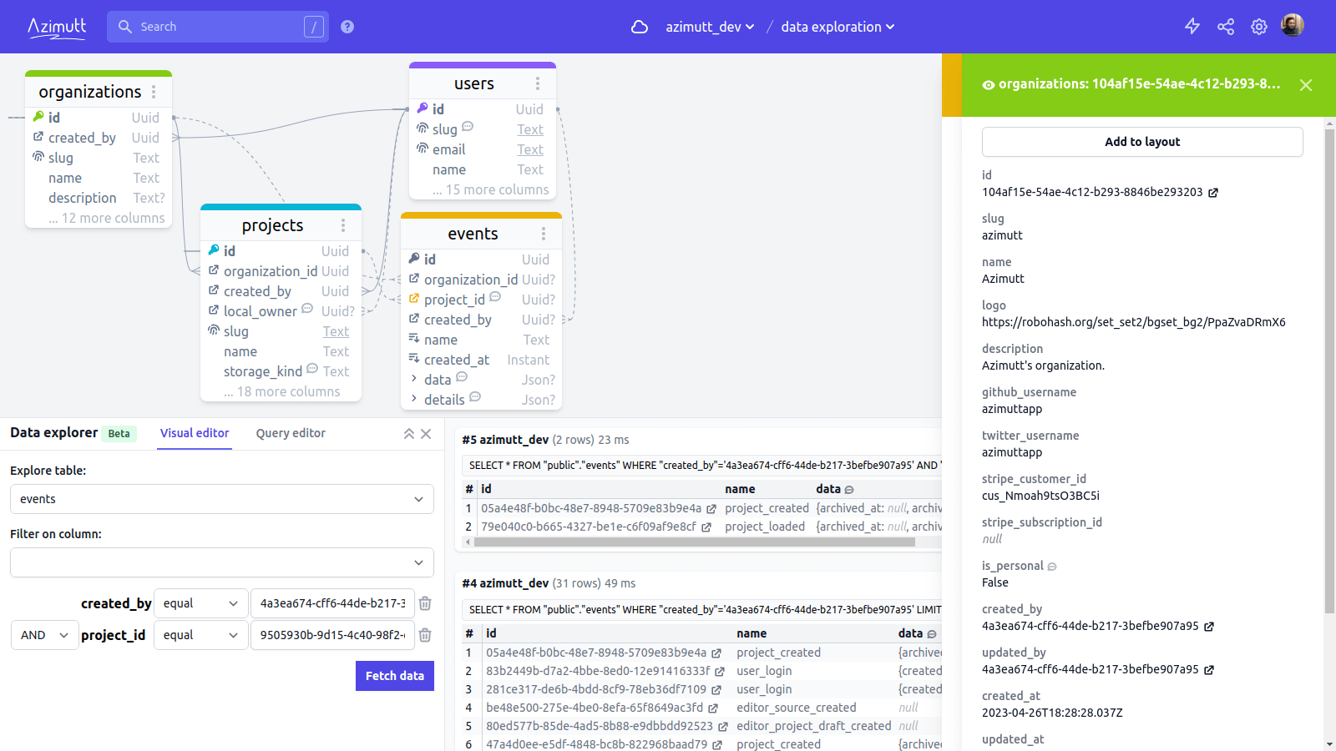
Task: Remove the project_id filter with trash icon
Action: (x=425, y=635)
